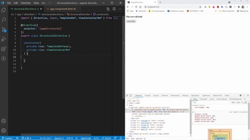Reload the page in Chrome

(x=136, y=7)
